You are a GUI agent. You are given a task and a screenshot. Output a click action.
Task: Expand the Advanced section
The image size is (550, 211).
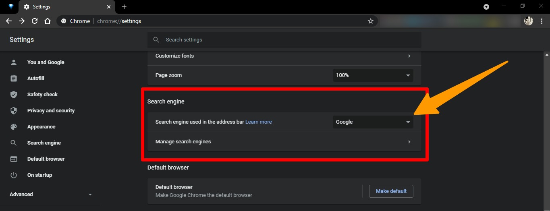click(x=51, y=194)
